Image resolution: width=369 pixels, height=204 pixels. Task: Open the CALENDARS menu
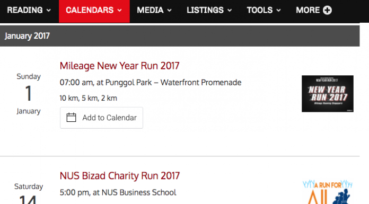tap(94, 11)
